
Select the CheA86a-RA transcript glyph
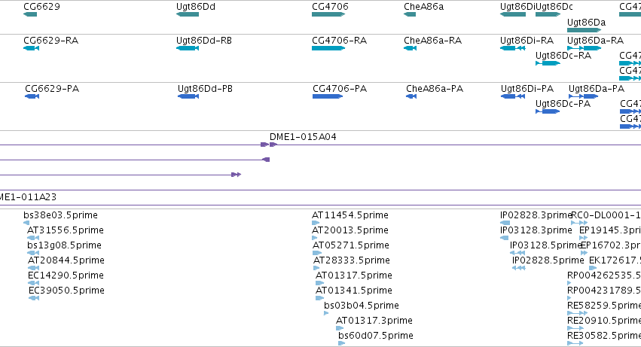point(411,48)
